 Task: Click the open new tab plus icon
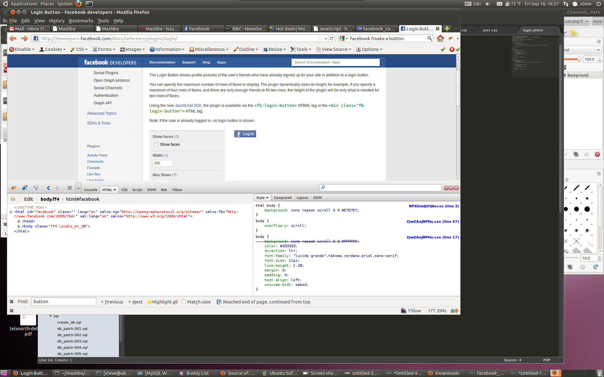[x=447, y=29]
